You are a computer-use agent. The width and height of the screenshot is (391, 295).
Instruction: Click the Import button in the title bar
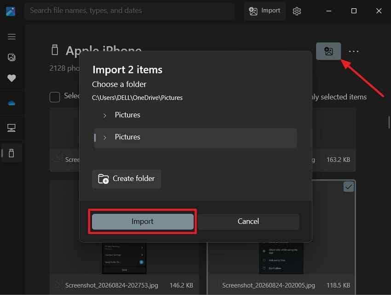point(265,11)
